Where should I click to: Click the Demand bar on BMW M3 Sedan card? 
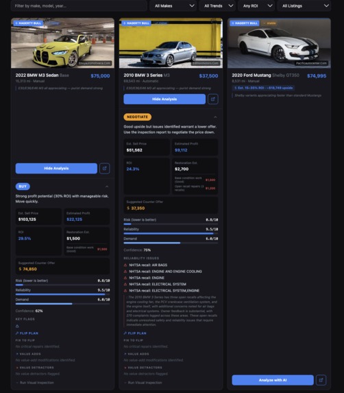(x=62, y=304)
